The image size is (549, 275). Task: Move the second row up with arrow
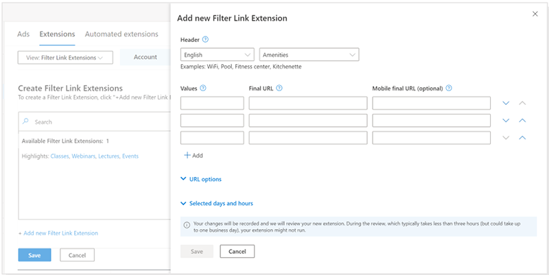tap(522, 121)
